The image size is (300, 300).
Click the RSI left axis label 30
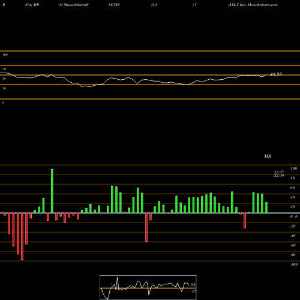[x=4, y=88]
